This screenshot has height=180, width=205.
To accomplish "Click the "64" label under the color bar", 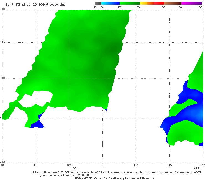I will (x=180, y=7).
